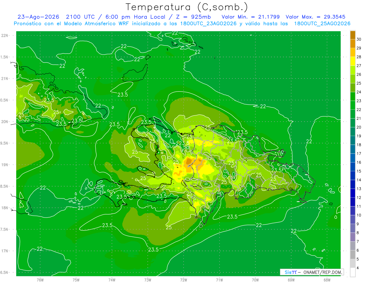The height and width of the screenshot is (284, 367).
Task: Click the '71W' longitude axis label
Action: click(219, 280)
